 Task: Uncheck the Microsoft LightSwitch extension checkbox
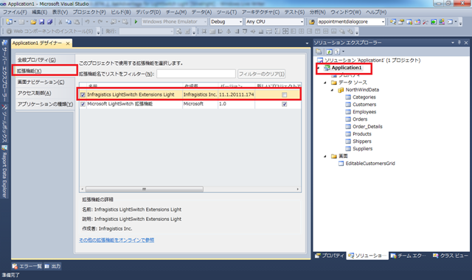(x=83, y=104)
